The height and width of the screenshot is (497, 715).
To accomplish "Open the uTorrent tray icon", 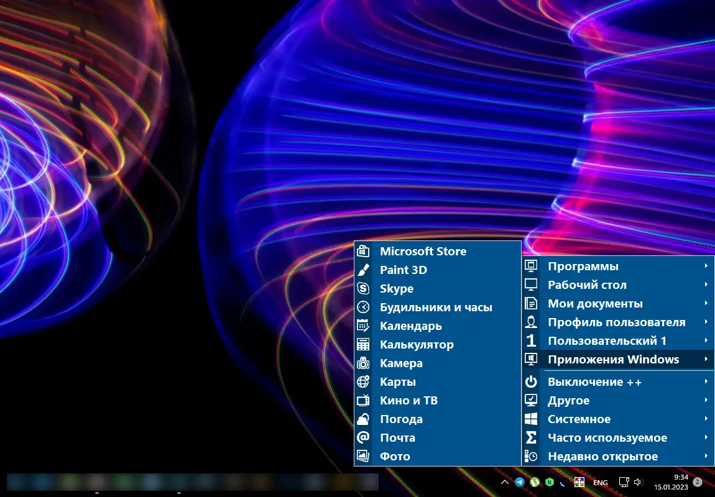I will (535, 482).
